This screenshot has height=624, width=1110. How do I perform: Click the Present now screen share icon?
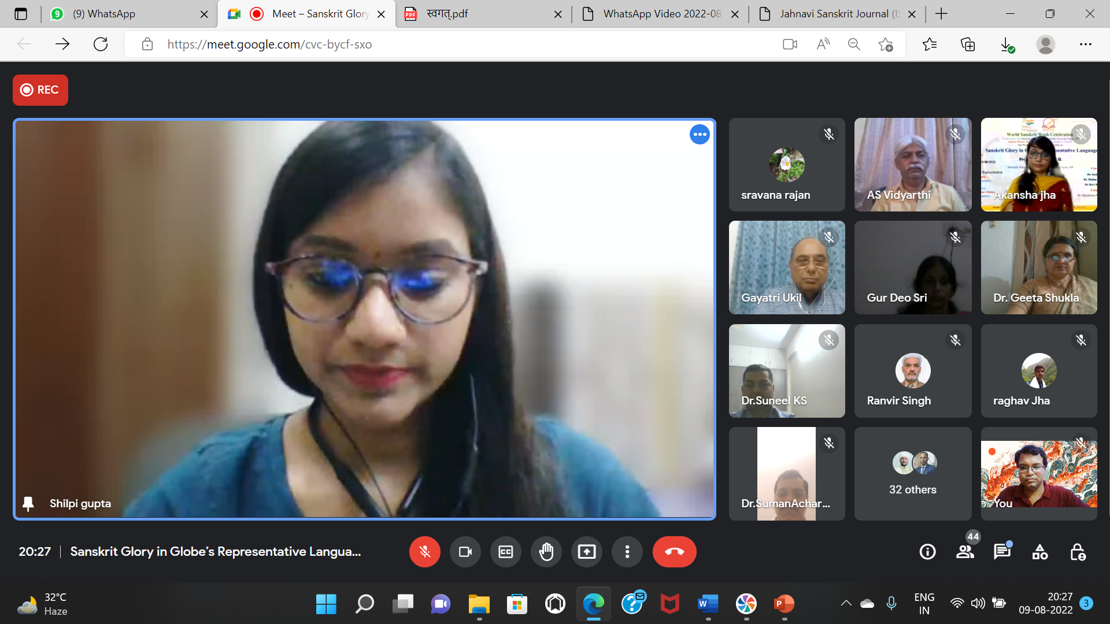[586, 552]
